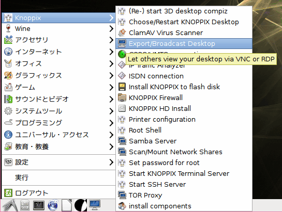282x212 pixels.
Task: Open file manager from taskbar
Action: point(25,205)
